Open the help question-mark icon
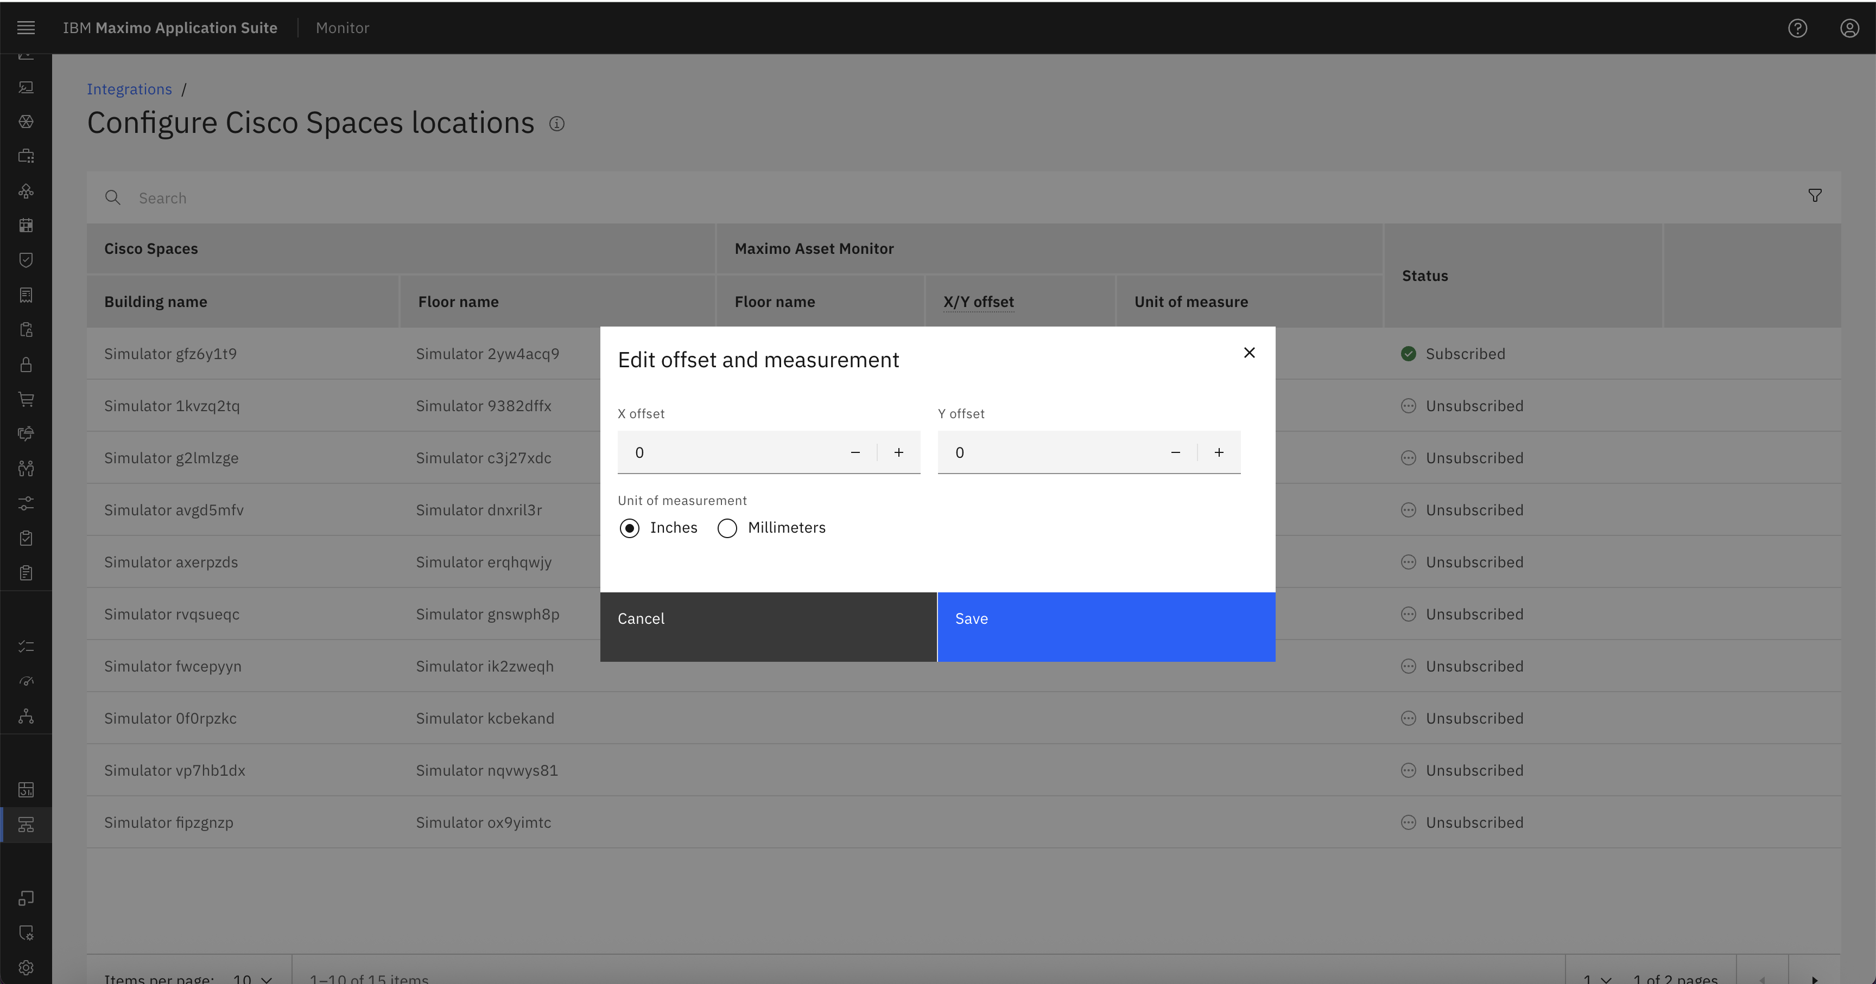The width and height of the screenshot is (1876, 984). tap(1797, 28)
